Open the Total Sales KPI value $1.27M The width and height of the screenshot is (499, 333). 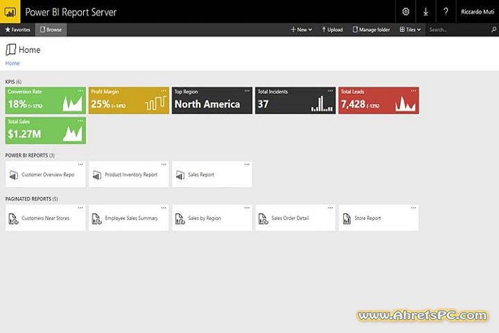click(24, 134)
